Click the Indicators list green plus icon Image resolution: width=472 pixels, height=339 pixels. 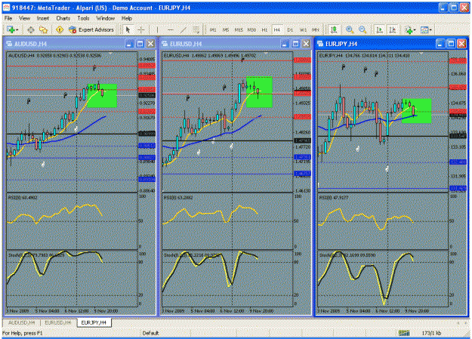coord(409,29)
